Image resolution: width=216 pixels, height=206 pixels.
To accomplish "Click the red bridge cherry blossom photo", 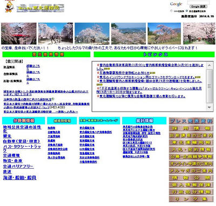I will [x=19, y=33].
